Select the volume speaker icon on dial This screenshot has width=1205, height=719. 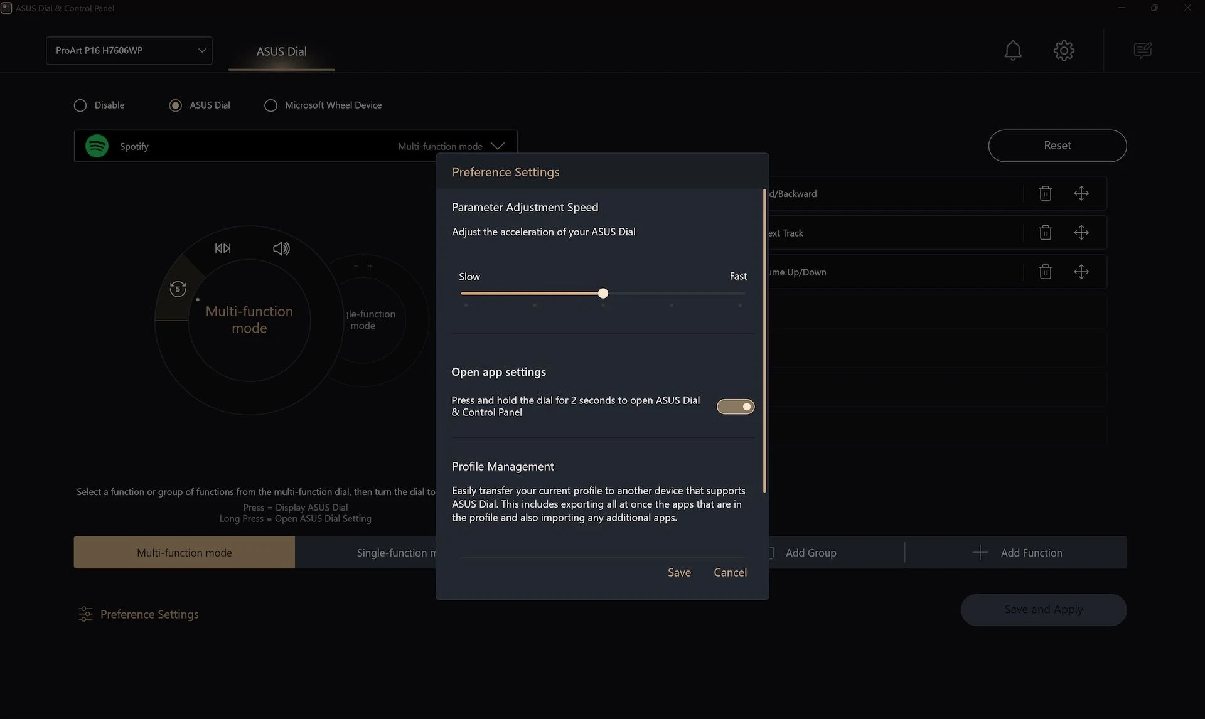coord(281,248)
